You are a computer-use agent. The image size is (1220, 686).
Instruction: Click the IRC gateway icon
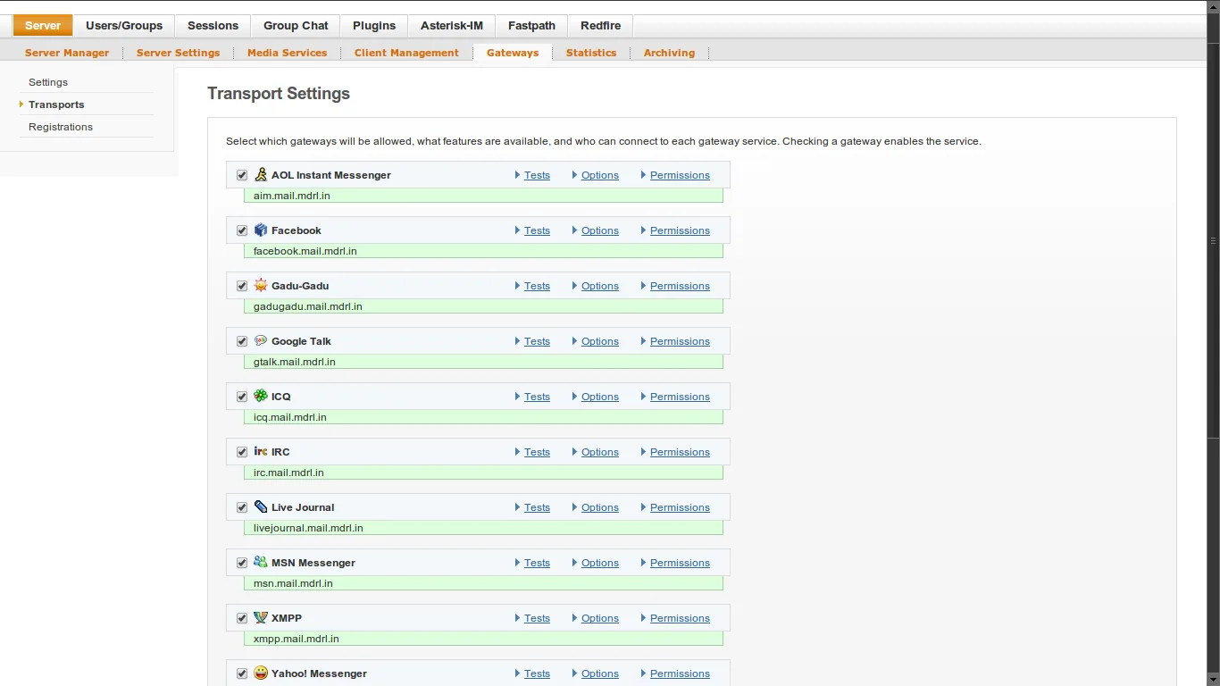pos(261,451)
